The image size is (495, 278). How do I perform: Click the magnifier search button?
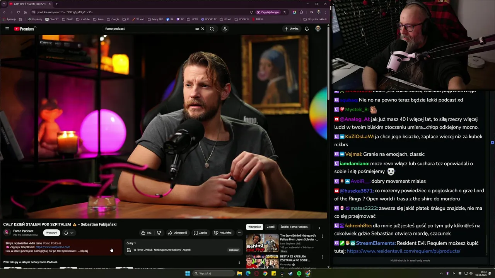point(212,29)
